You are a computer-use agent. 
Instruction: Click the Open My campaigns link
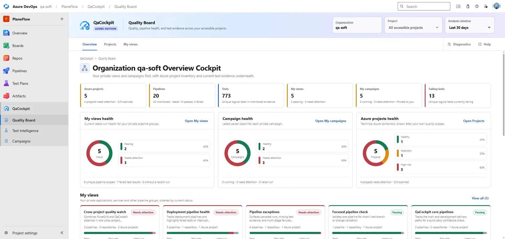click(x=331, y=121)
